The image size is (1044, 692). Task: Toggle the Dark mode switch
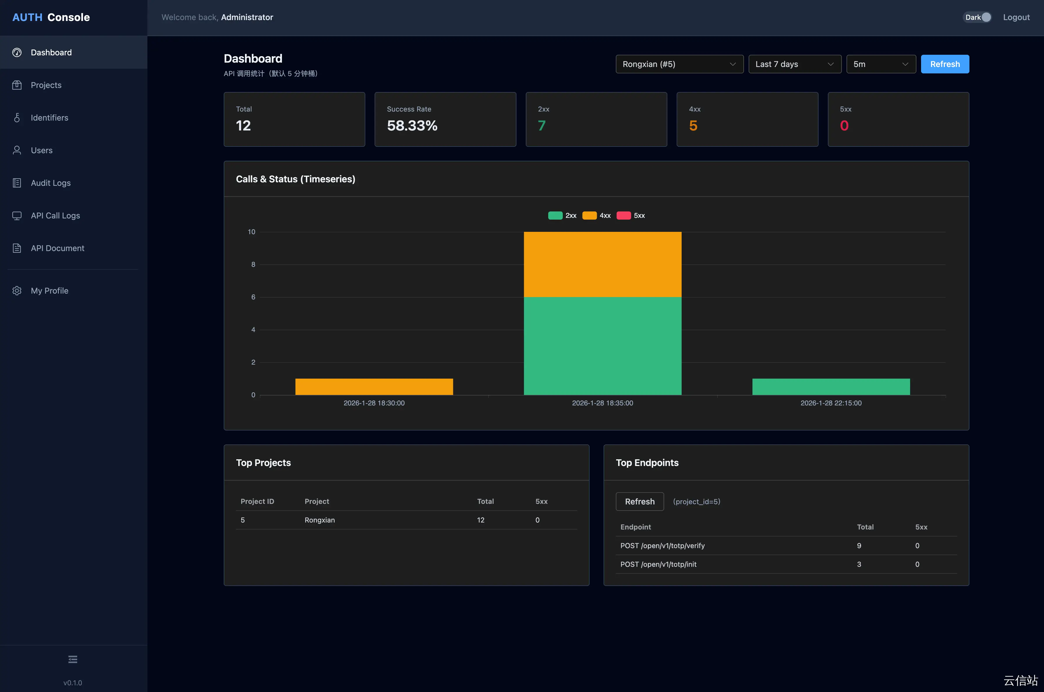pyautogui.click(x=977, y=17)
